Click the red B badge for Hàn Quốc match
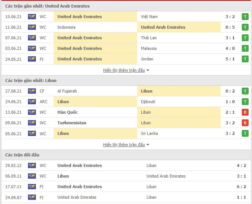The height and width of the screenshot is (204, 252). pos(245,112)
